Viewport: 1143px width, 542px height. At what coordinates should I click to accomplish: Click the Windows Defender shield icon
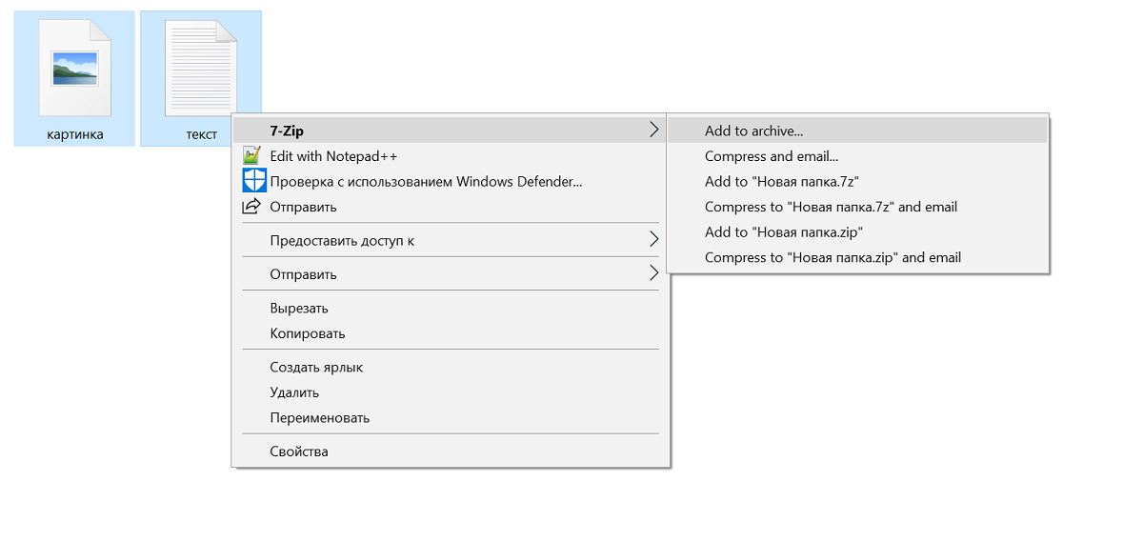[x=252, y=181]
